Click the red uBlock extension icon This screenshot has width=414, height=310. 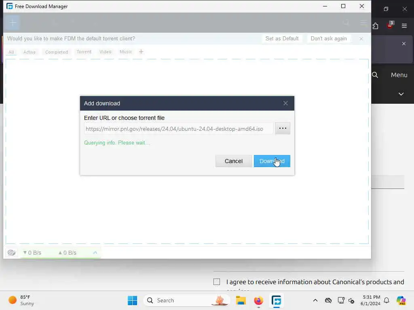(390, 25)
